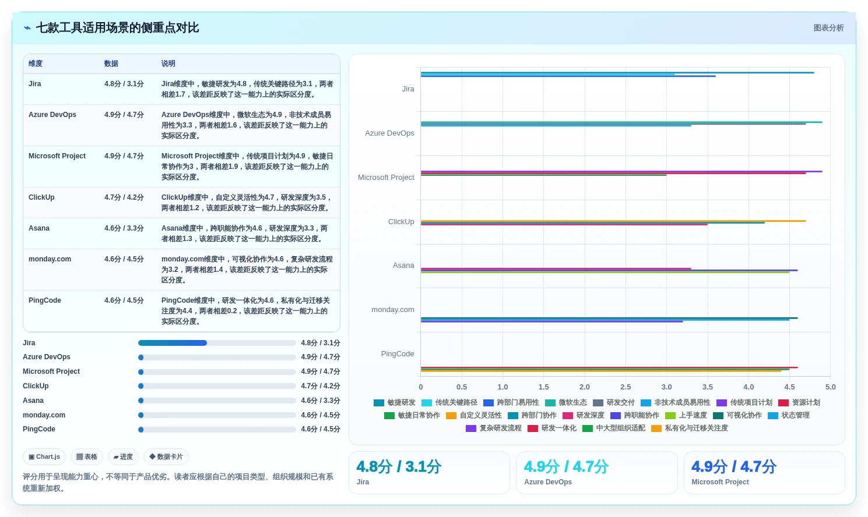This screenshot has width=868, height=517.
Task: Click the Azure DevOps label on the chart axis
Action: (389, 133)
